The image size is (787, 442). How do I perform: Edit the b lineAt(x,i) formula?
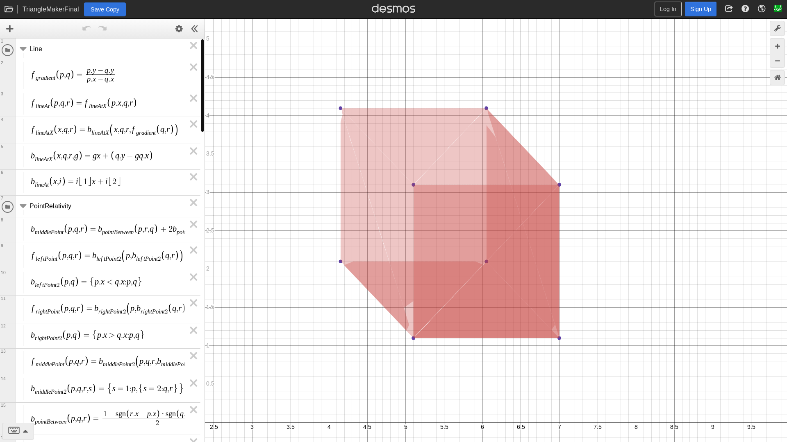click(x=76, y=182)
